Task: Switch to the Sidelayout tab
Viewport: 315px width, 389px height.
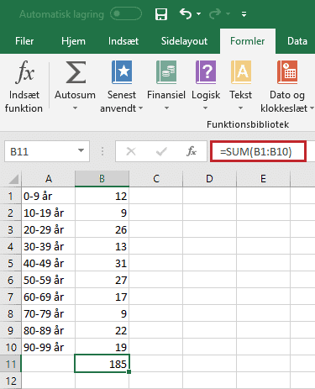Action: click(184, 41)
